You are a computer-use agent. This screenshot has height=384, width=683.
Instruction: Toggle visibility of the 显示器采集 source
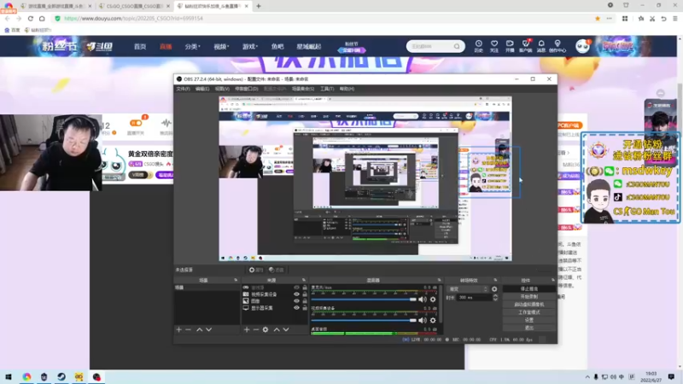[x=296, y=308]
